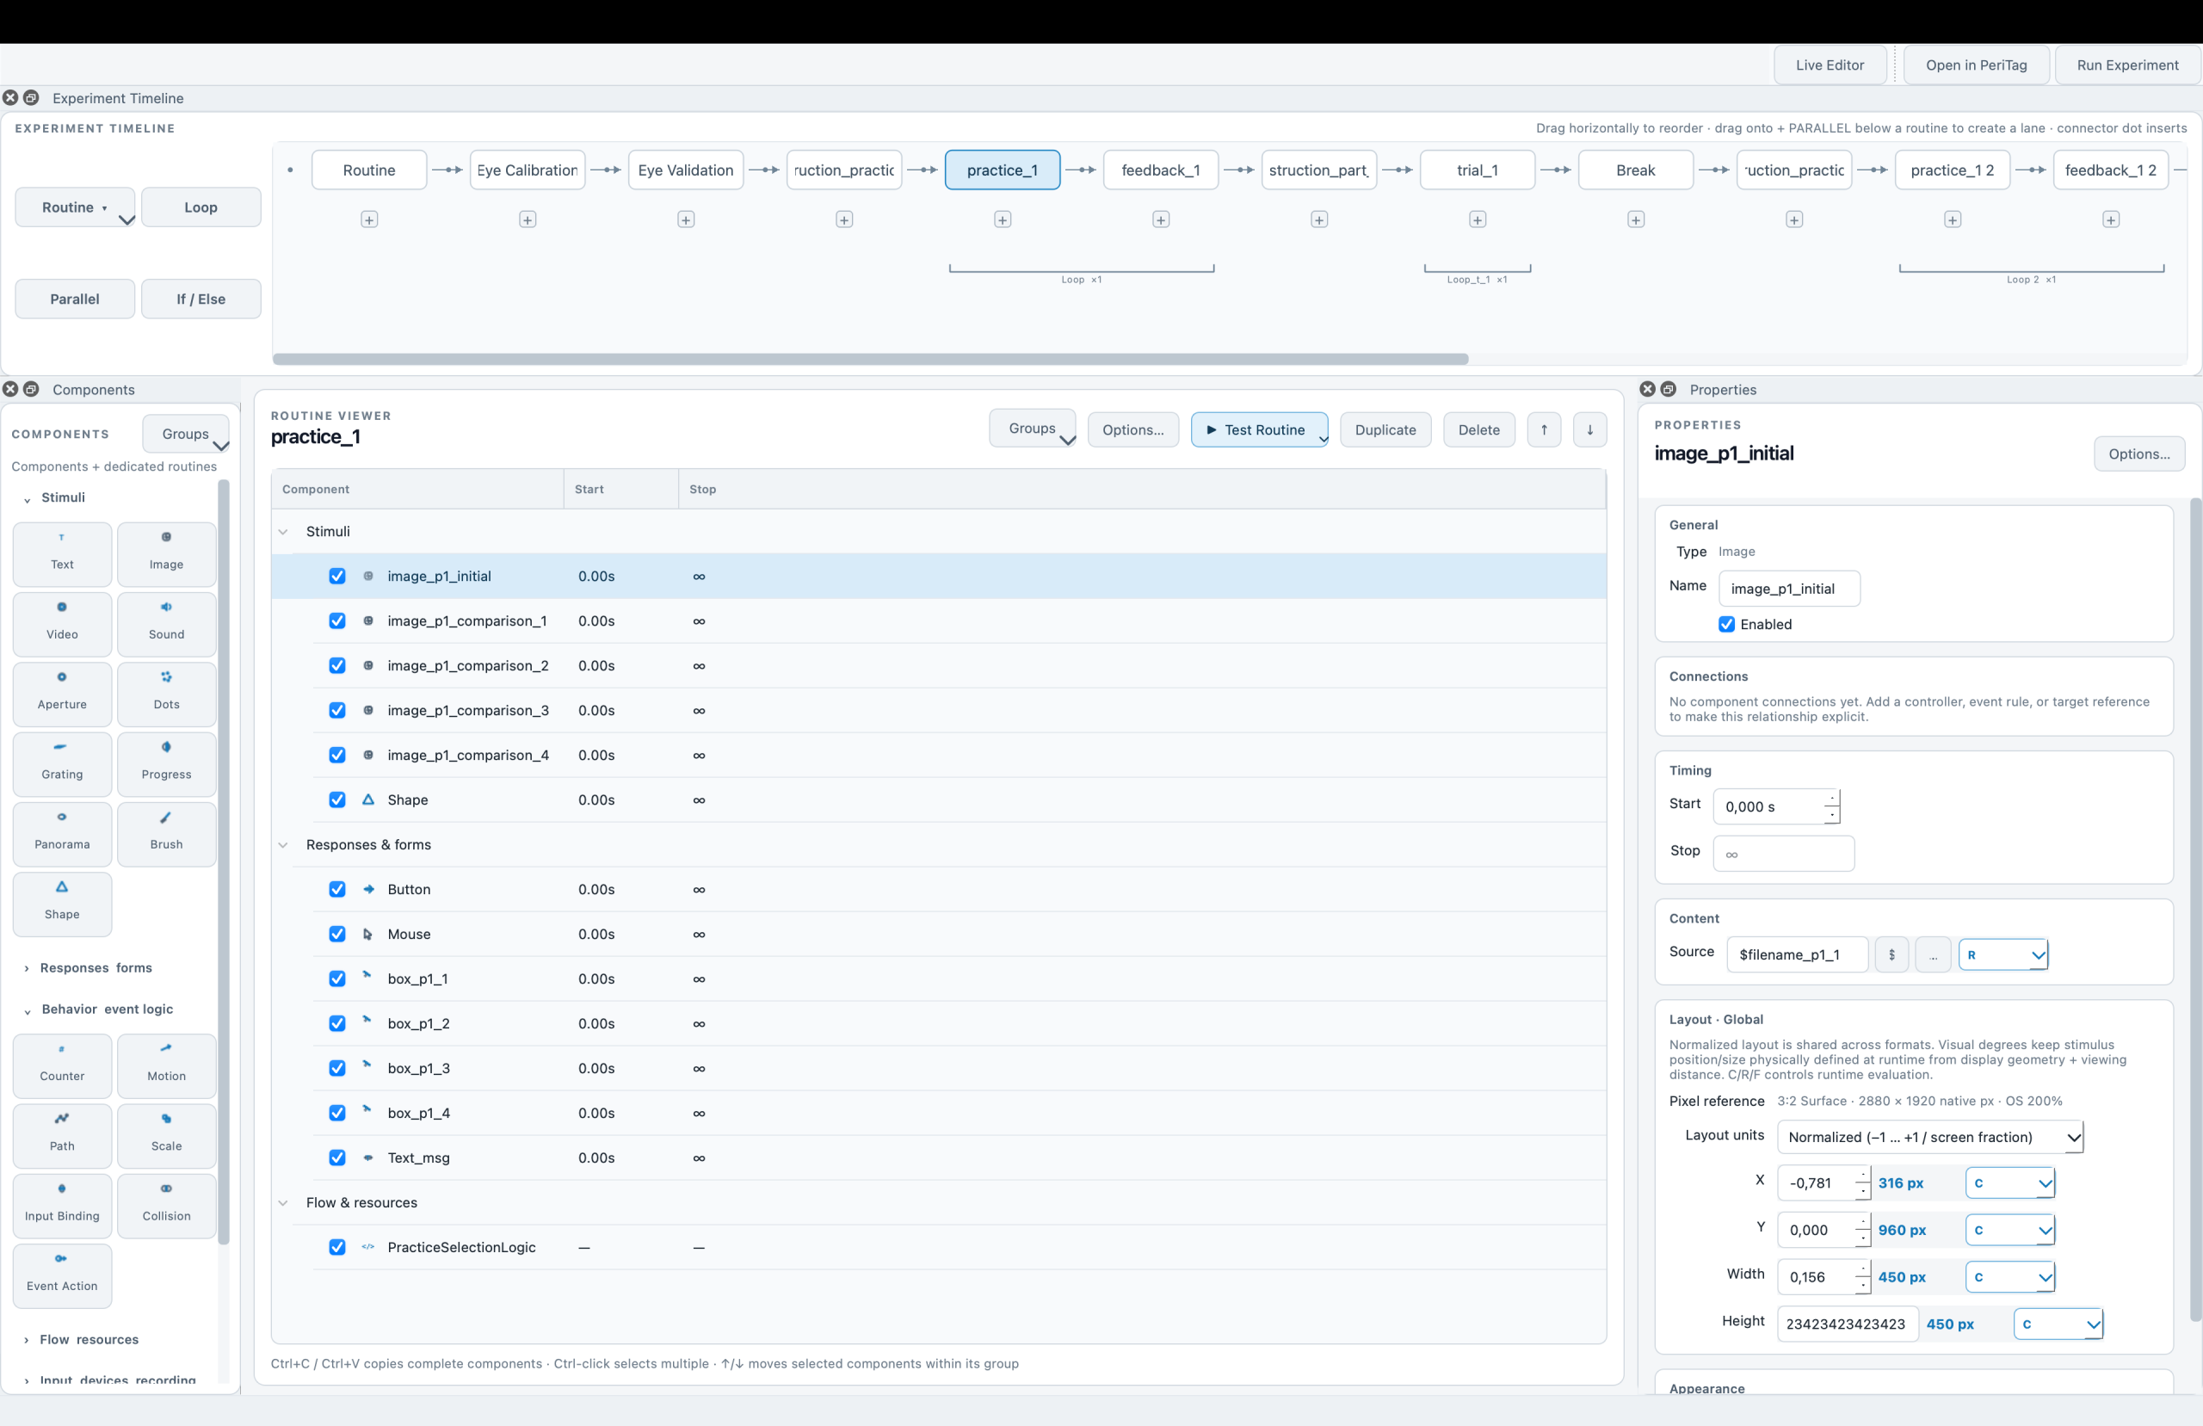Pick the Progress component
2203x1426 pixels.
(x=167, y=764)
